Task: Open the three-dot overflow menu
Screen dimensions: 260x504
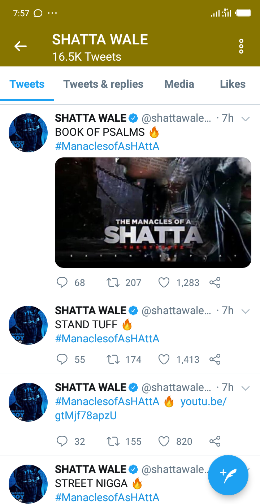Action: coord(241,47)
